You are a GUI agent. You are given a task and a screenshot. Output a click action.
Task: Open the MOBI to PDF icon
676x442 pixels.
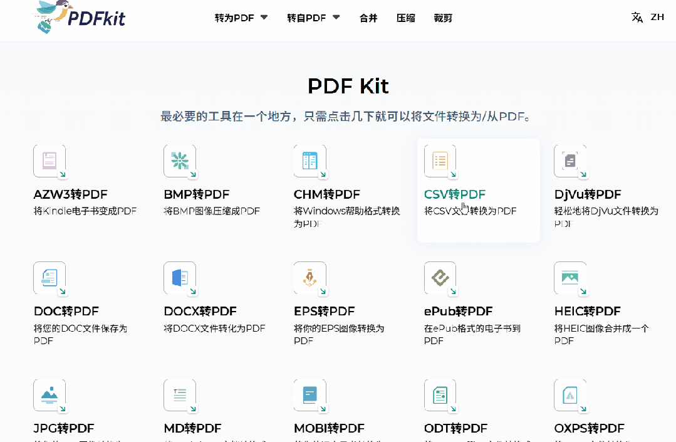tap(310, 395)
